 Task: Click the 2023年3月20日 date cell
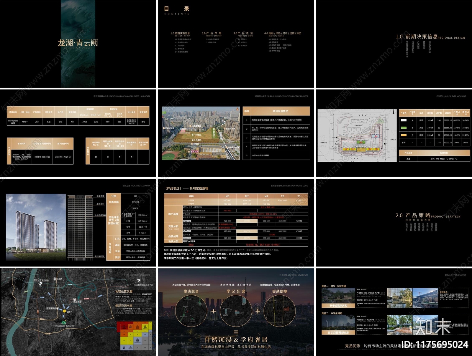[42, 157]
